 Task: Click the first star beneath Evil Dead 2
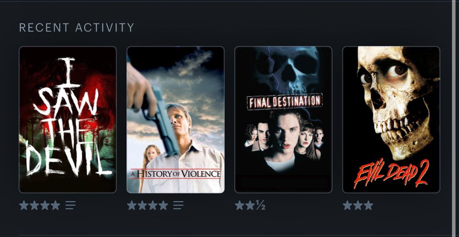(347, 205)
